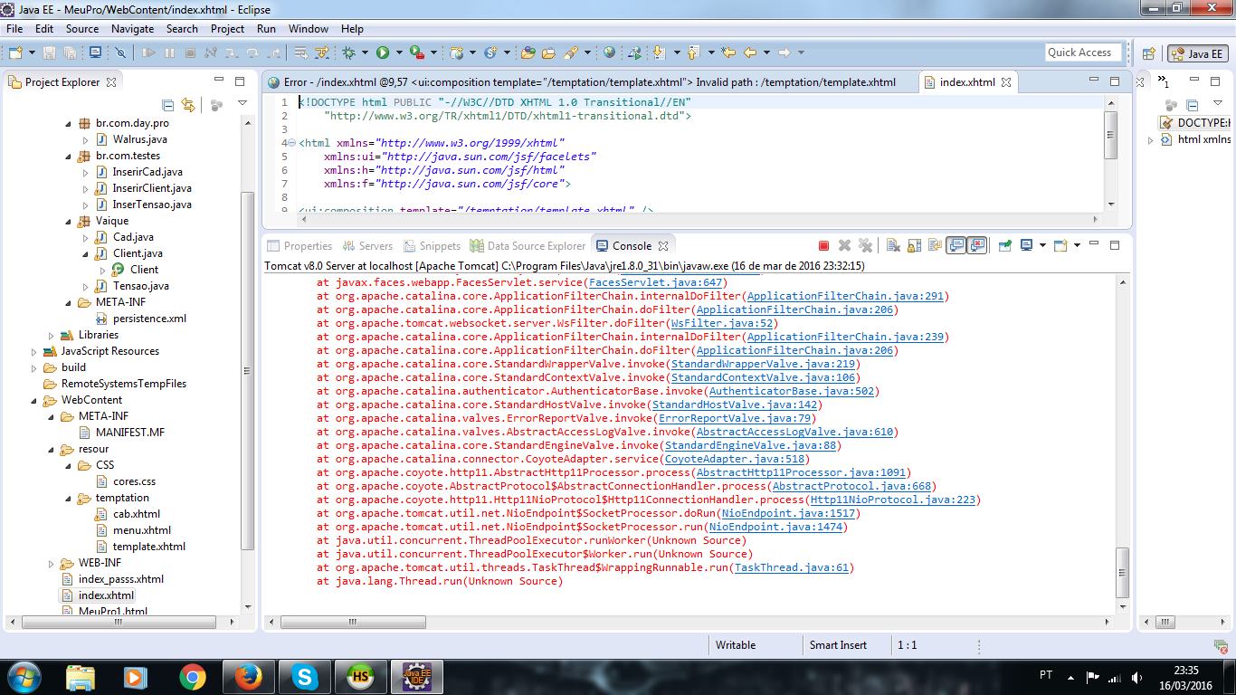Viewport: 1236px width, 695px height.
Task: Toggle Link with Editor in Project Explorer
Action: (188, 105)
